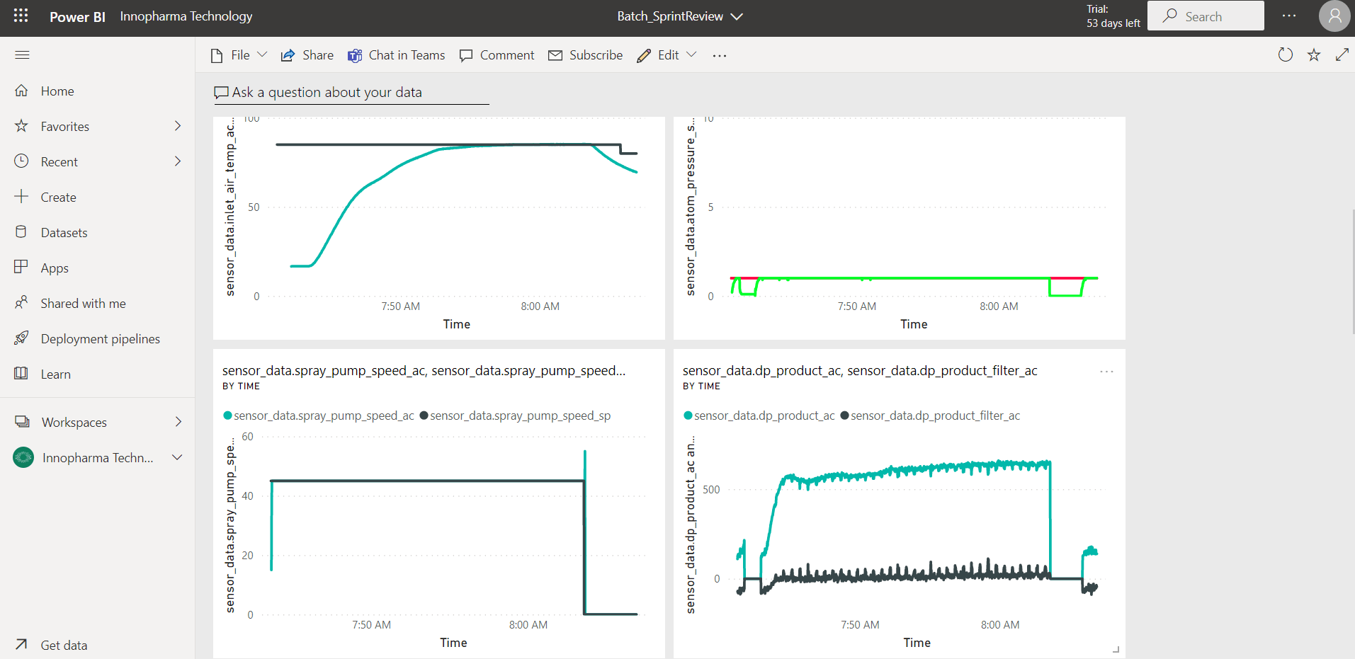Click the refresh visuals icon
The height and width of the screenshot is (659, 1355).
1285,55
